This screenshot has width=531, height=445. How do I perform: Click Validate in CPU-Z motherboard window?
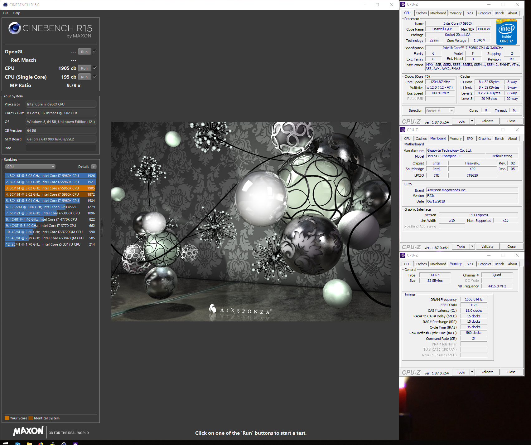click(x=487, y=247)
